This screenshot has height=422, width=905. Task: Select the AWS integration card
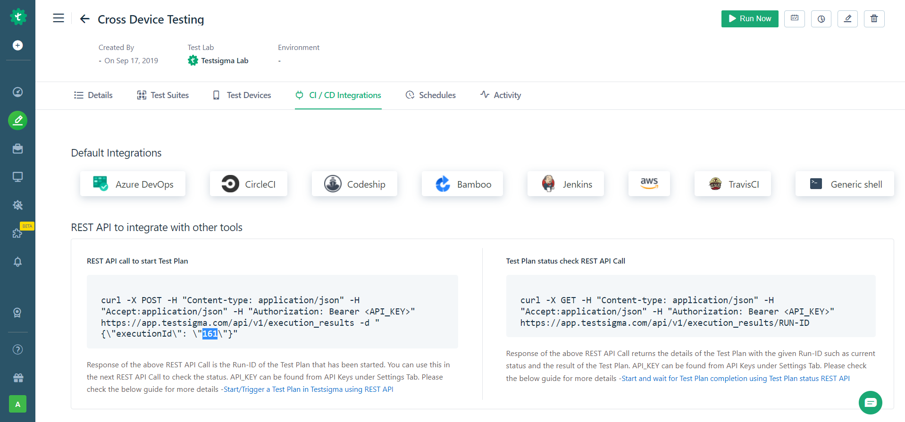point(649,184)
